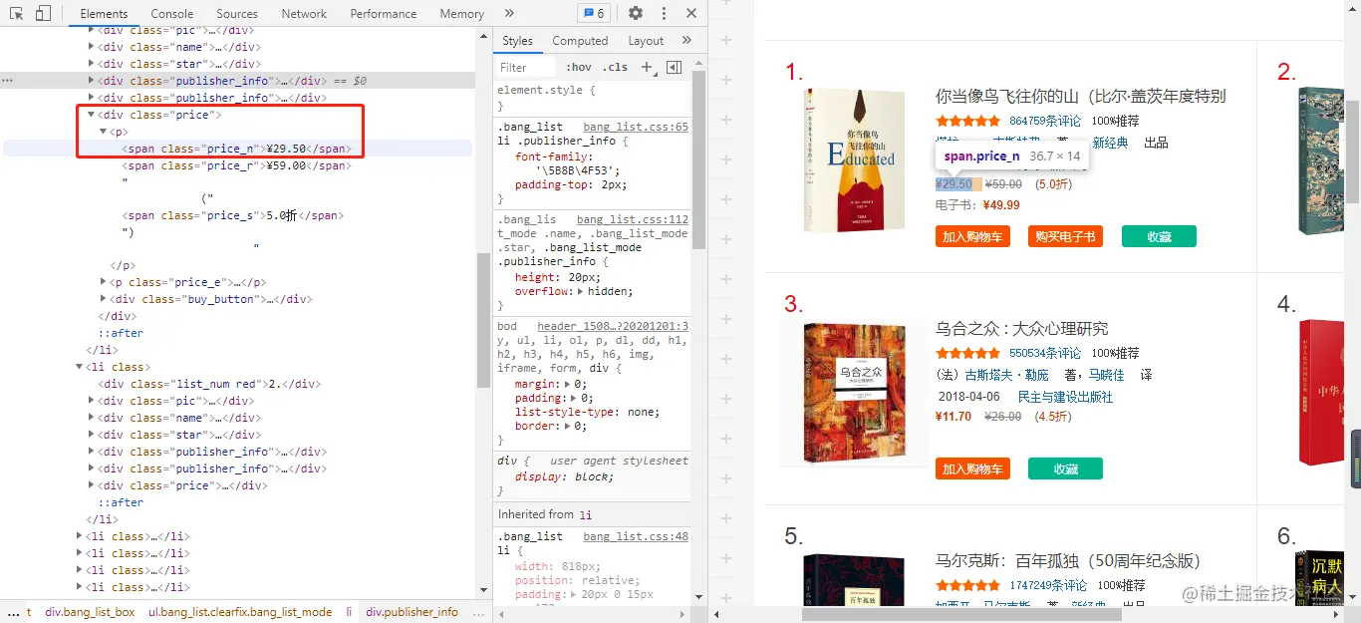Screen dimensions: 1361x623
Task: Expand the publisher_info node marked == $0
Action: coord(92,81)
